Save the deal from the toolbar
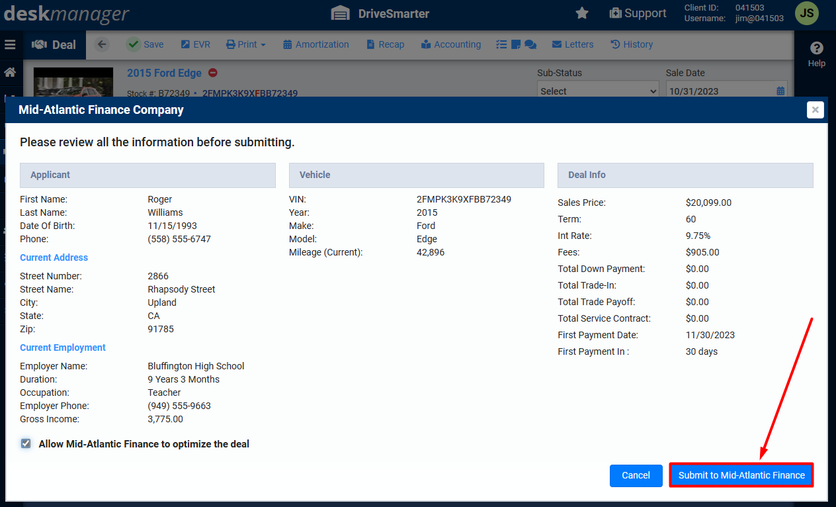Screen dimensions: 836x507 tap(145, 44)
